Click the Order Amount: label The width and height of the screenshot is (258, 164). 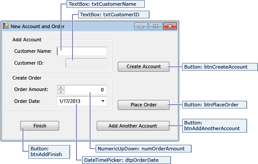(x=31, y=89)
